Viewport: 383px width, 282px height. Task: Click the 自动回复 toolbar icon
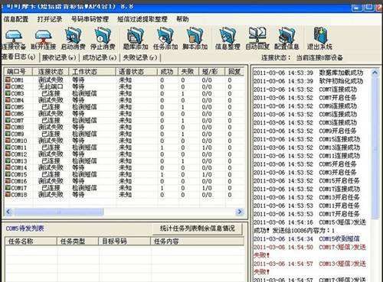[x=257, y=39]
